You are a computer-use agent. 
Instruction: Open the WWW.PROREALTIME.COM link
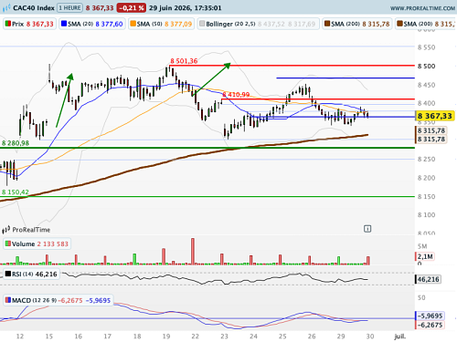tap(422, 8)
